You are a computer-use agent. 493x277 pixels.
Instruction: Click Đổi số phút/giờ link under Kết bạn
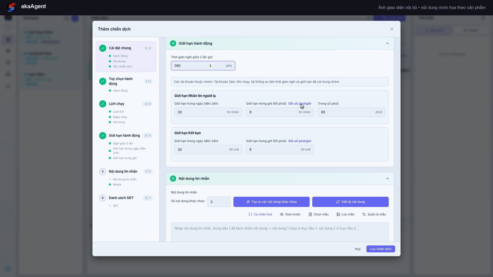[300, 141]
